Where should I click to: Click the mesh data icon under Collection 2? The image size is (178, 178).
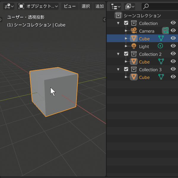coord(161,61)
